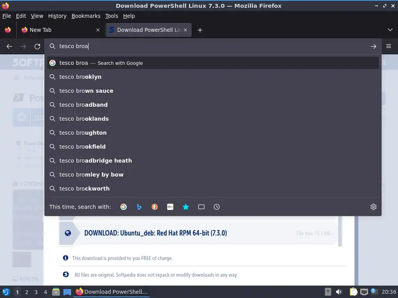Open the History menu
Screen dimensions: 398x298
(58, 16)
